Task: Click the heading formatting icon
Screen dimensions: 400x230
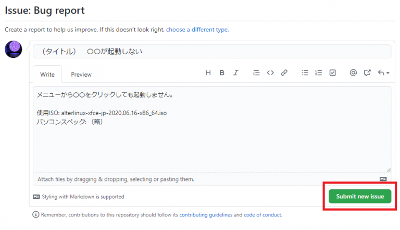Action: click(x=208, y=73)
